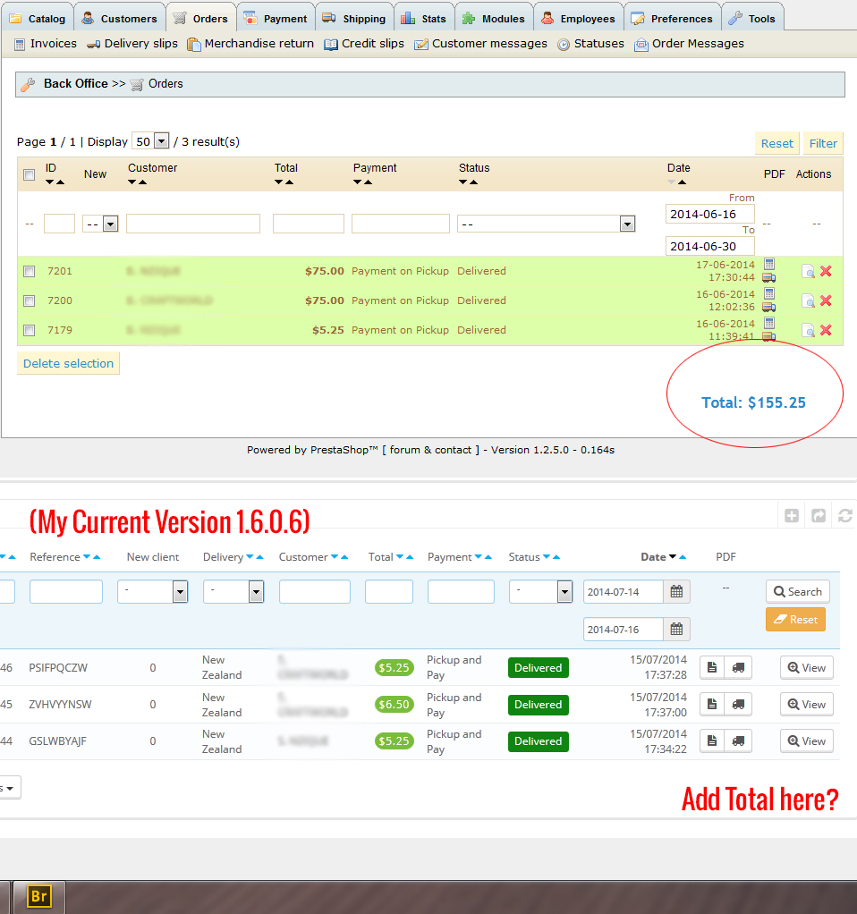
Task: Open invoice icon for order PSIFPQCZW
Action: click(x=712, y=668)
